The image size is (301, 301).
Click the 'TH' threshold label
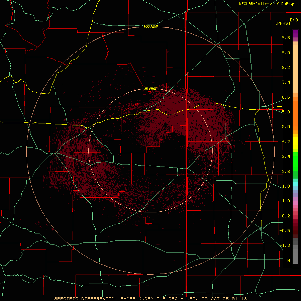[x=287, y=261]
